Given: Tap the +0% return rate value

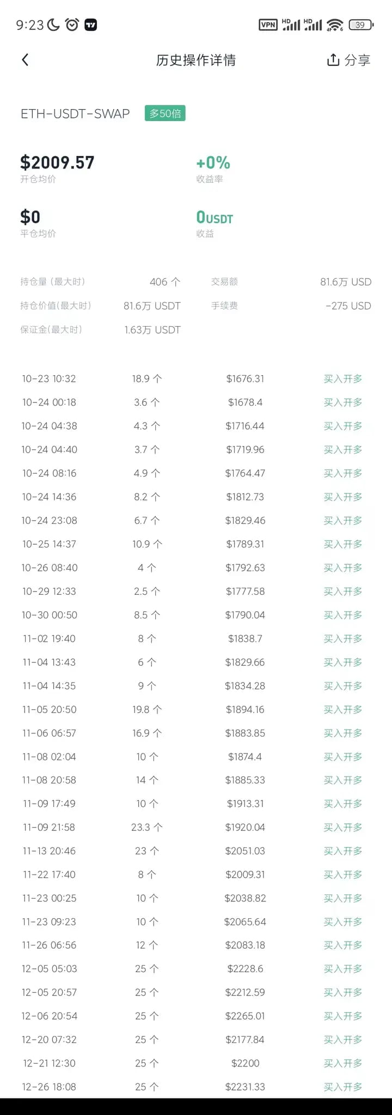Looking at the screenshot, I should click(x=213, y=162).
